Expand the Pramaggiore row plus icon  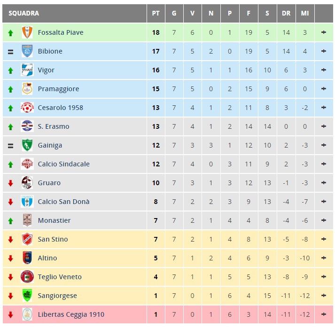[323, 88]
